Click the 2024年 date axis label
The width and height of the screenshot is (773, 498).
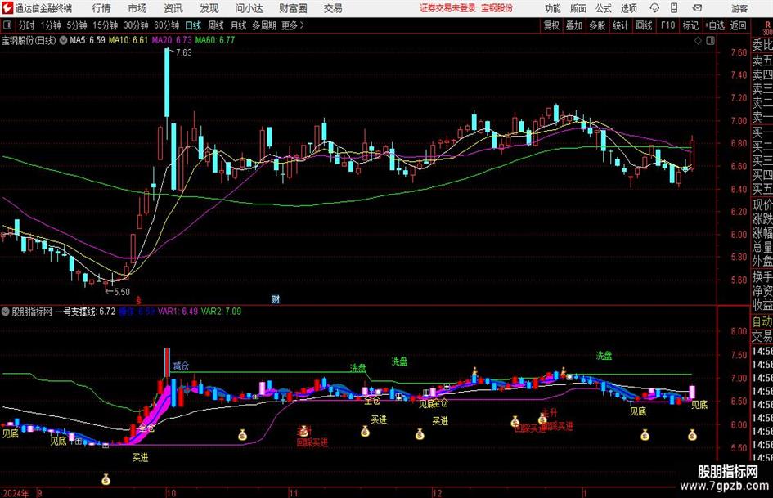click(x=16, y=493)
